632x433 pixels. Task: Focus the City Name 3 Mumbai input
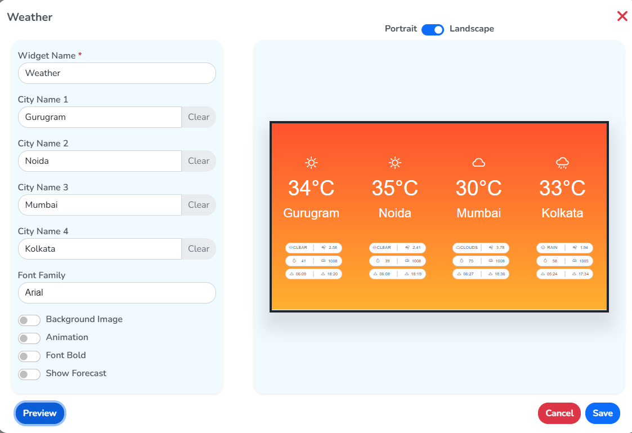coord(100,205)
